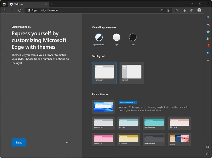The height and width of the screenshot is (158, 212).
Task: Open the Tools briefcase in sidebar
Action: click(208, 32)
